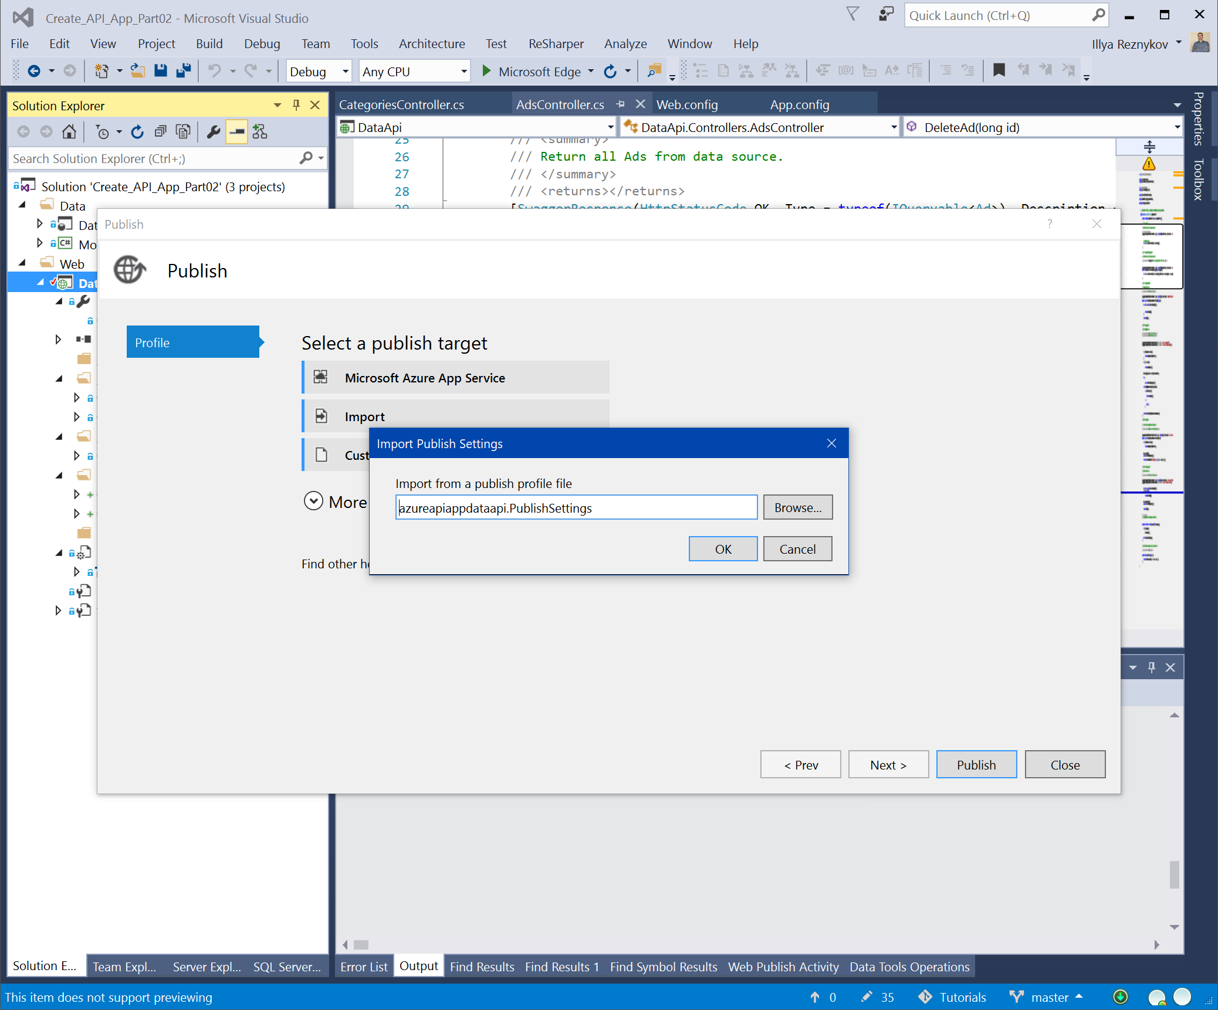This screenshot has height=1010, width=1218.
Task: Open the Debug configuration dropdown
Action: 345,72
